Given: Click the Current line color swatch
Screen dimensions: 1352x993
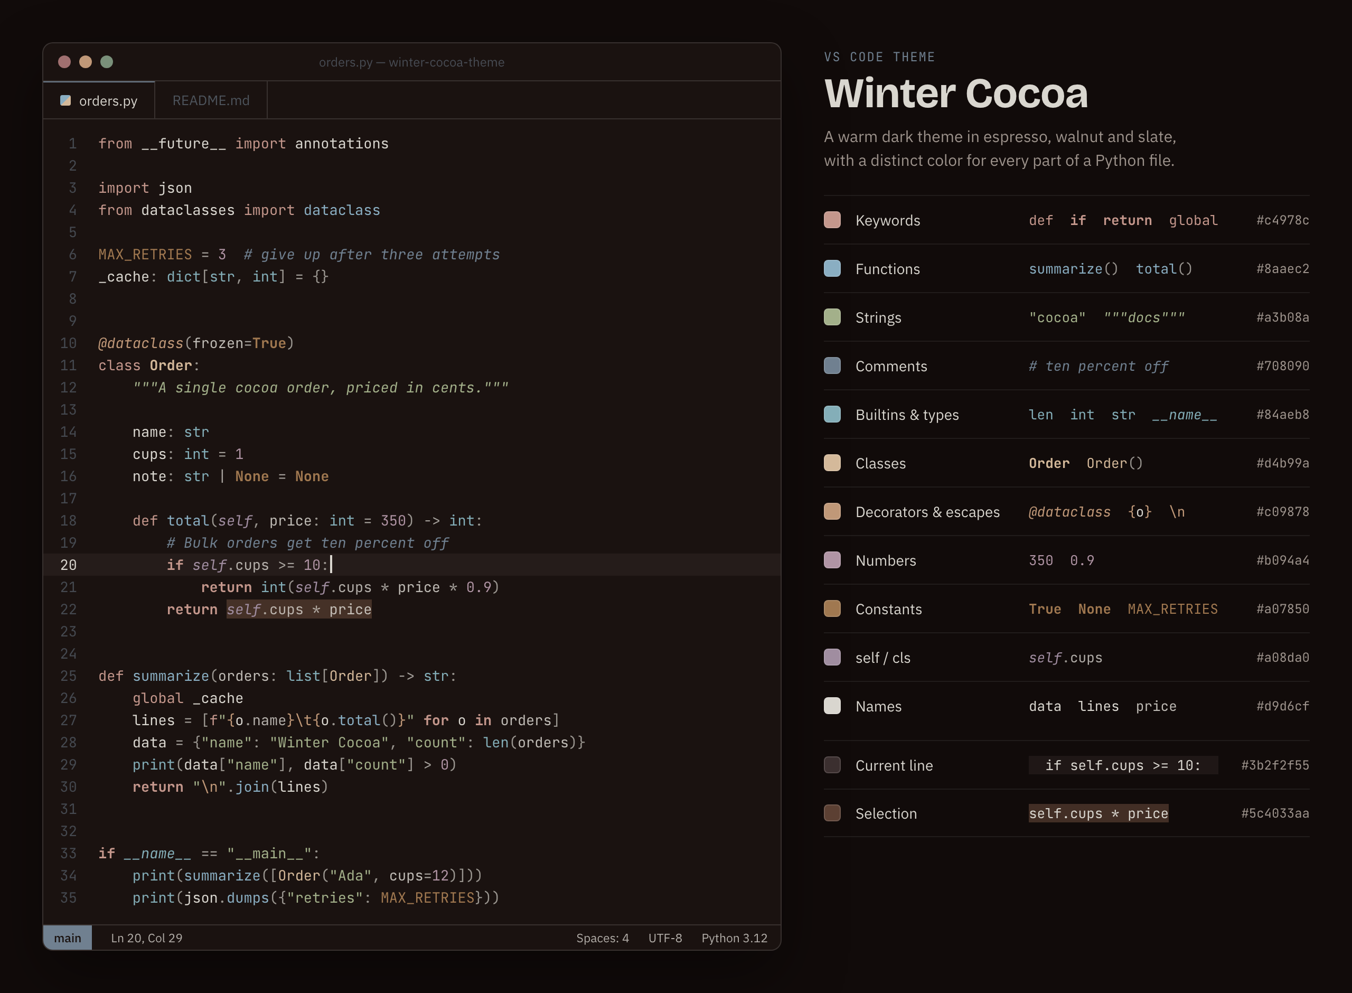Looking at the screenshot, I should [832, 765].
